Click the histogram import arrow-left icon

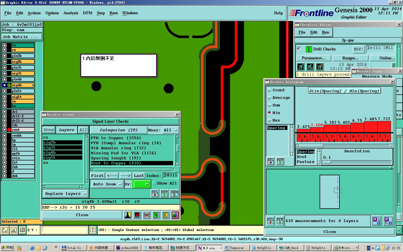[x=388, y=221]
